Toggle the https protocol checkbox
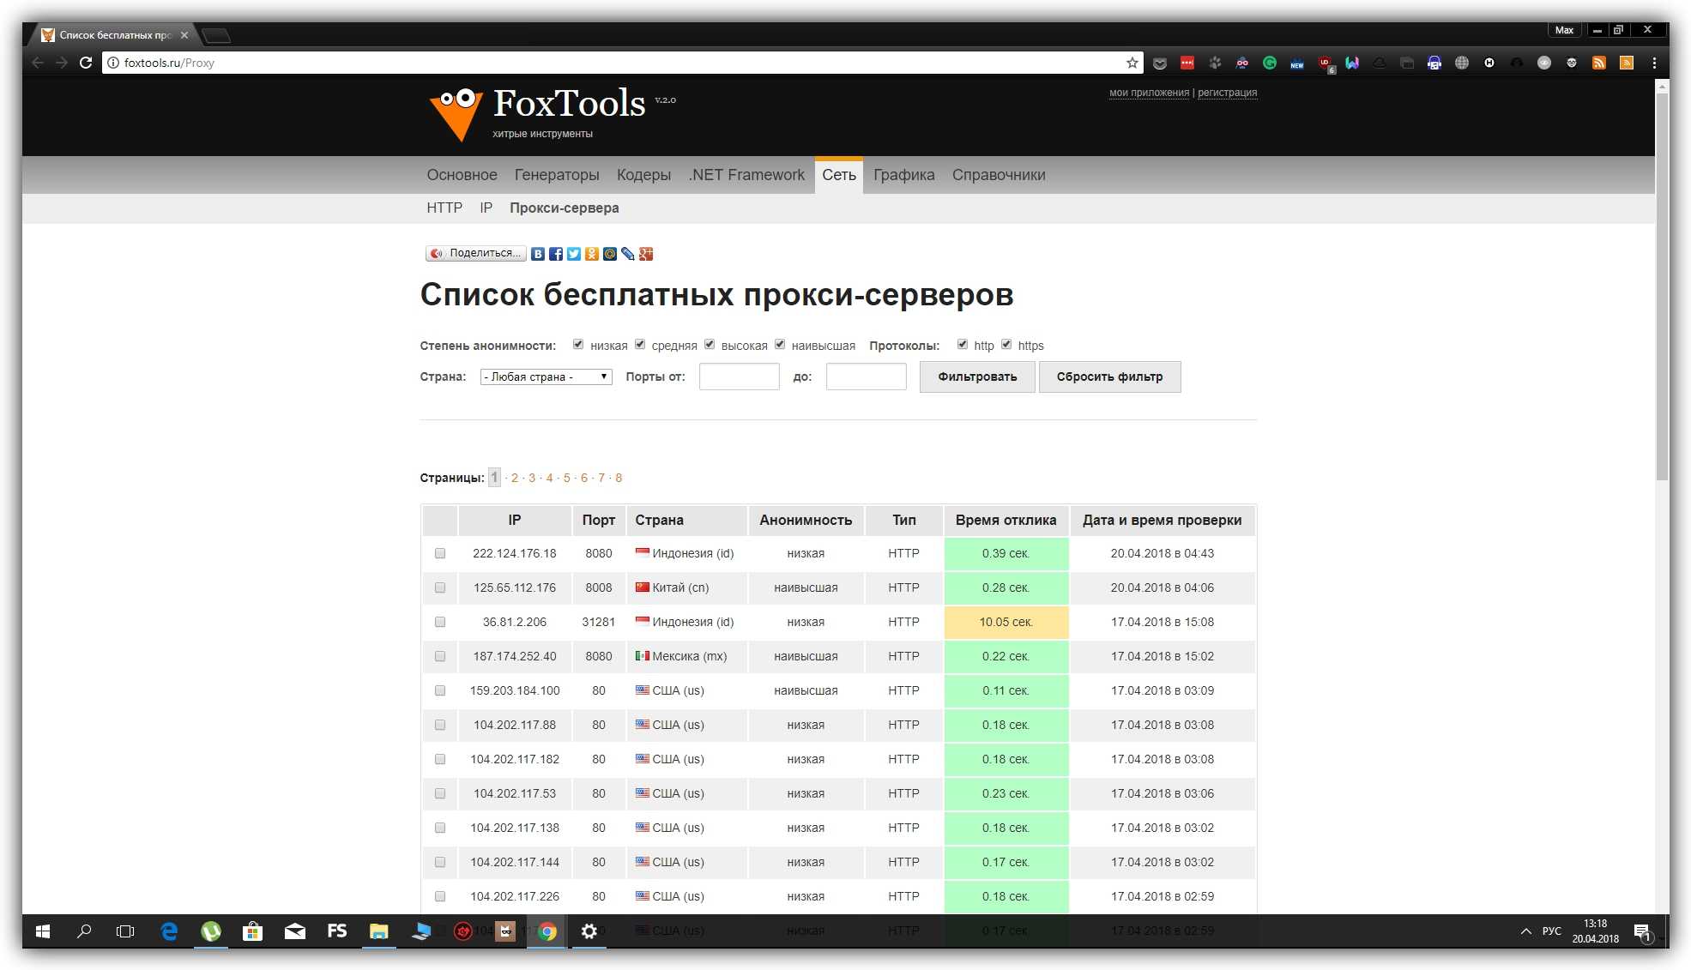1691x970 pixels. tap(1006, 345)
